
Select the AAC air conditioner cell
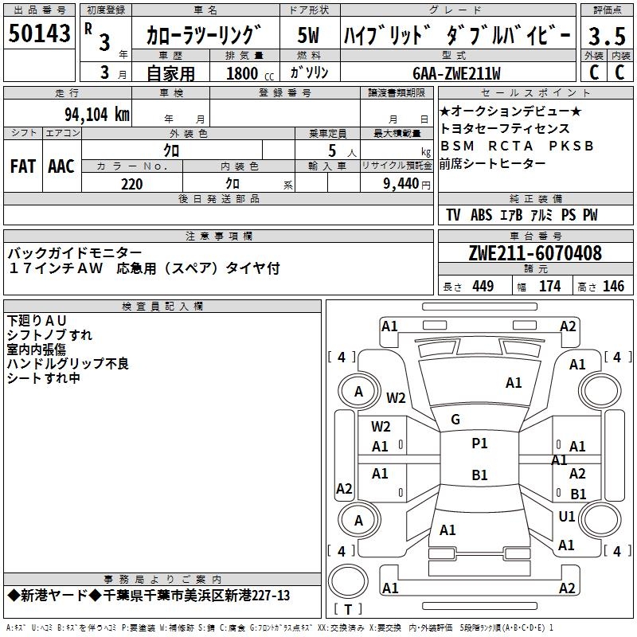click(61, 166)
